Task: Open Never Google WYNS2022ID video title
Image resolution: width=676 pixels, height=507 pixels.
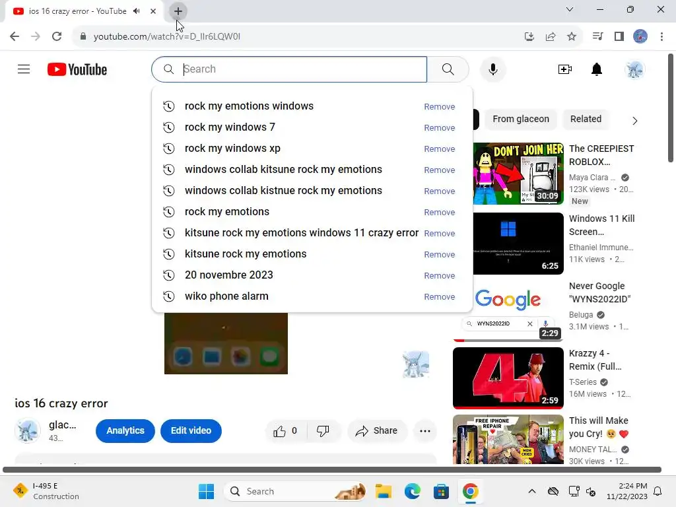Action: (599, 292)
